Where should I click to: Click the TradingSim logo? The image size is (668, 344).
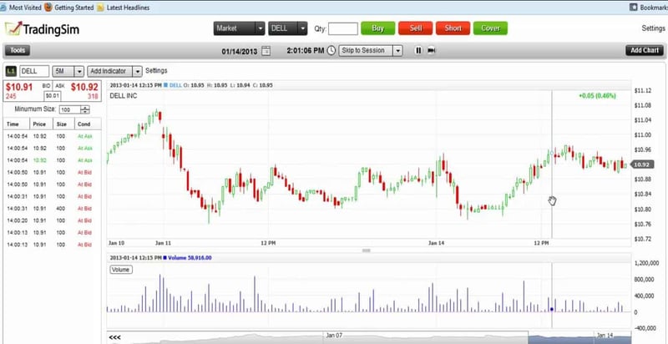(x=42, y=29)
